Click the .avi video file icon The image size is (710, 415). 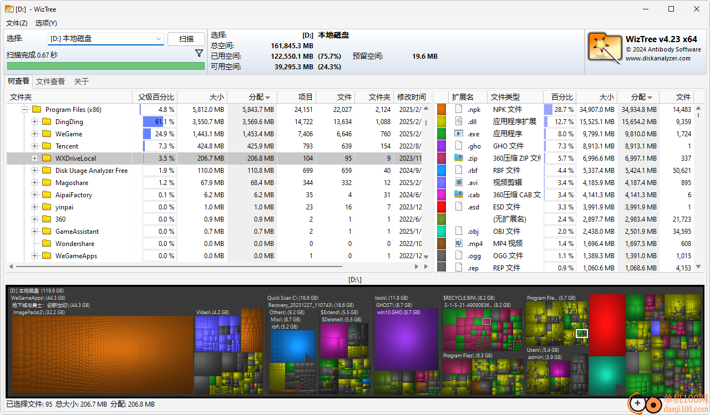[458, 182]
